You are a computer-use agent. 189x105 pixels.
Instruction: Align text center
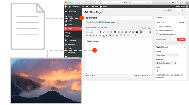122,32
